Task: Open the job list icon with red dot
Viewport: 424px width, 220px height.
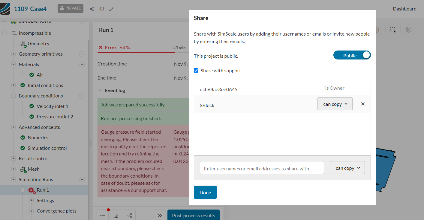Action: point(103,216)
